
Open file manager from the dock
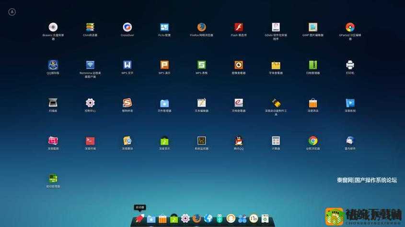[151, 219]
